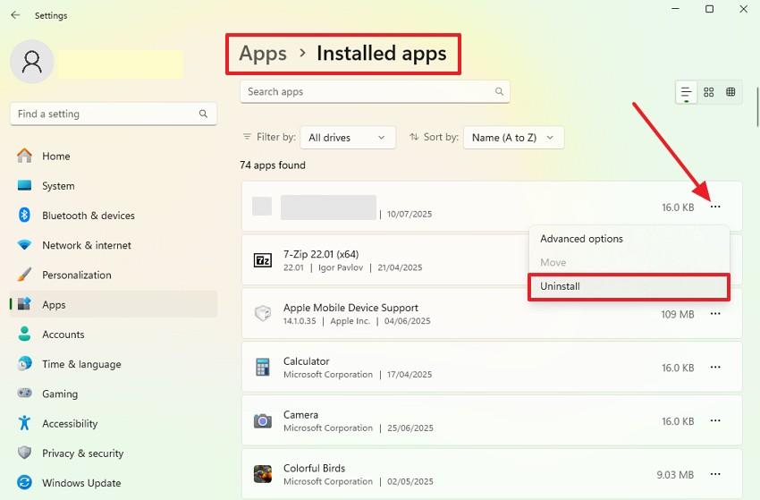Open more options for Apple Mobile Device Support

click(715, 314)
